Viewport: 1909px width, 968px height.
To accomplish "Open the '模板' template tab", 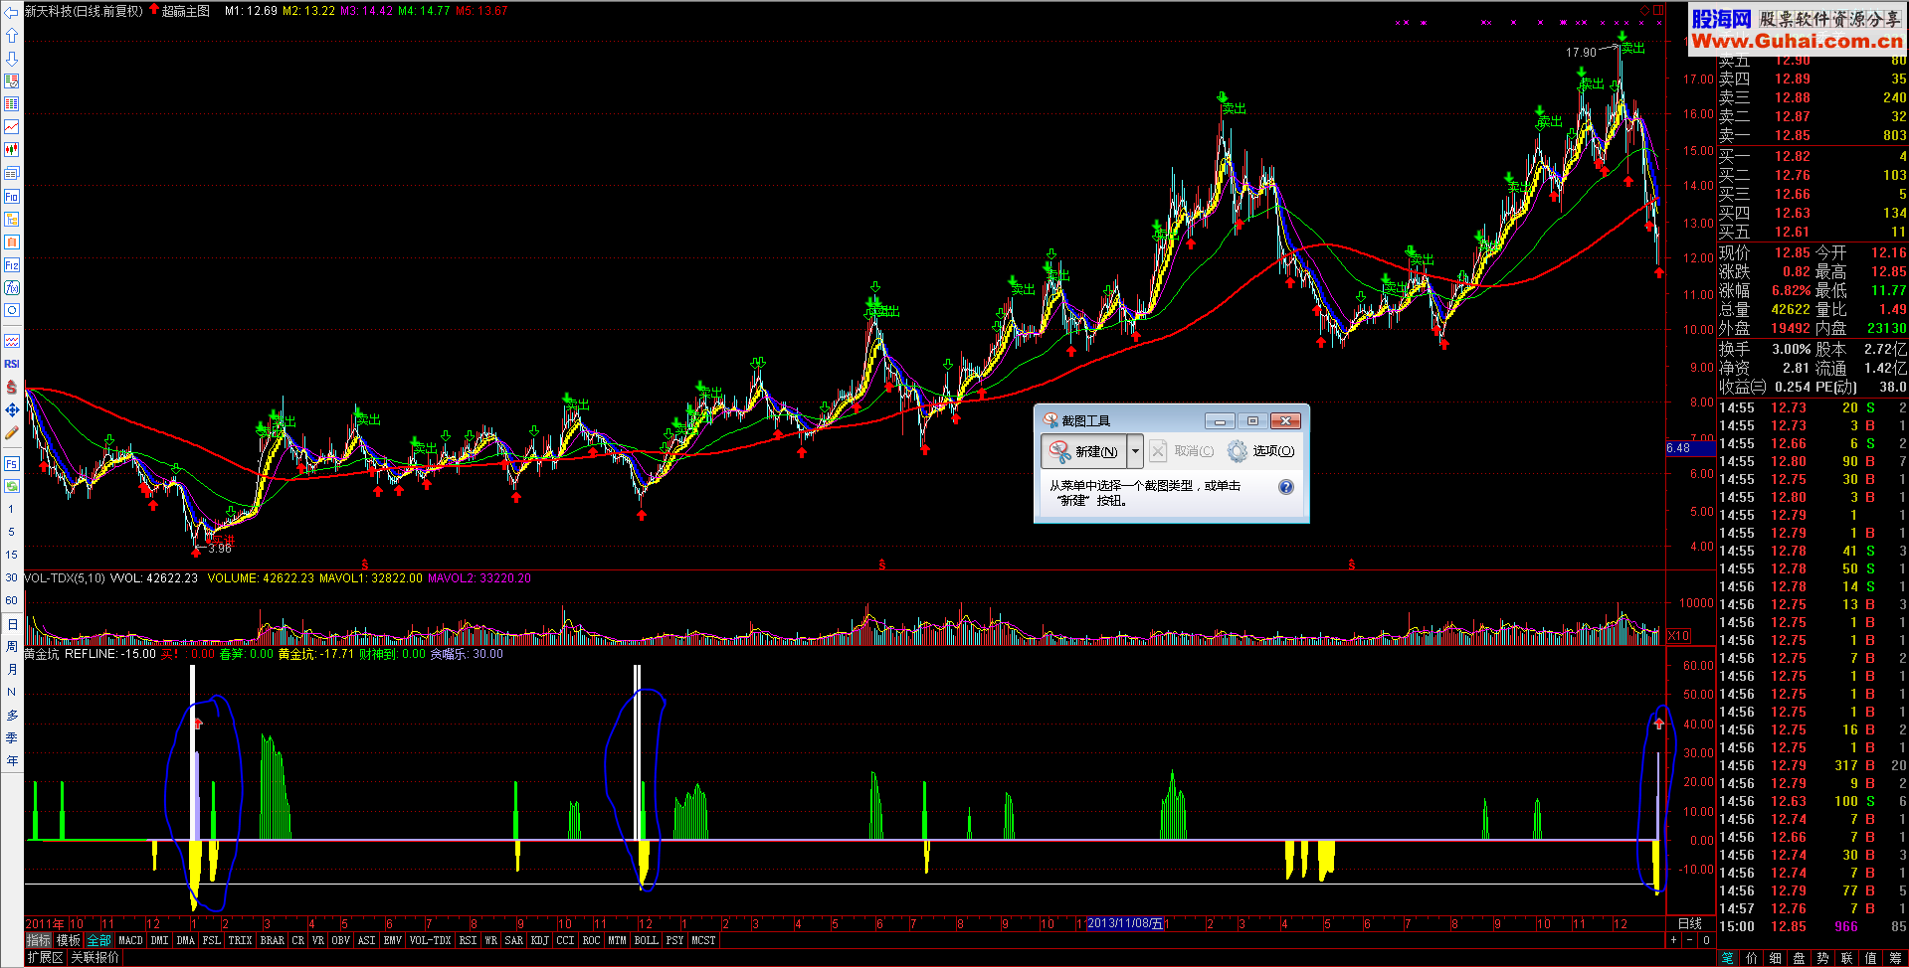I will tap(69, 940).
